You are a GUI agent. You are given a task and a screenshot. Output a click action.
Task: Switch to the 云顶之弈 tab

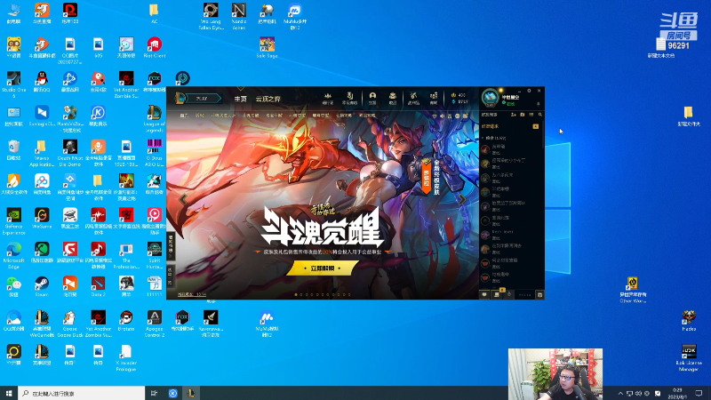268,99
